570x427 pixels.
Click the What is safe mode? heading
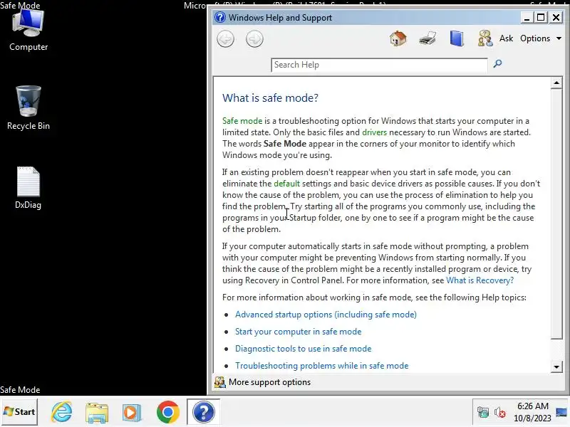(x=270, y=97)
